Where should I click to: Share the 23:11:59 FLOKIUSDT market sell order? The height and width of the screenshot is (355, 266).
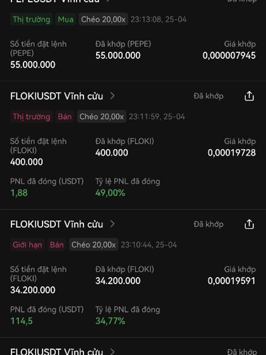click(x=249, y=96)
